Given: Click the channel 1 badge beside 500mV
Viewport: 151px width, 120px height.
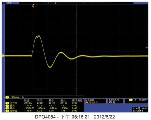Looking at the screenshot, I should point(7,97).
